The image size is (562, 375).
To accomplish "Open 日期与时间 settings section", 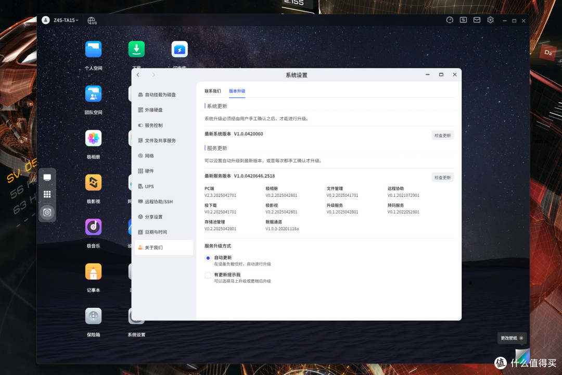I will [164, 232].
